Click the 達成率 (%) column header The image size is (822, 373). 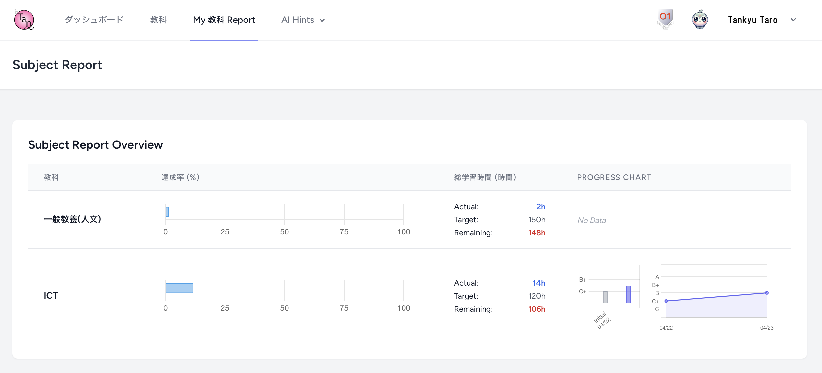180,177
